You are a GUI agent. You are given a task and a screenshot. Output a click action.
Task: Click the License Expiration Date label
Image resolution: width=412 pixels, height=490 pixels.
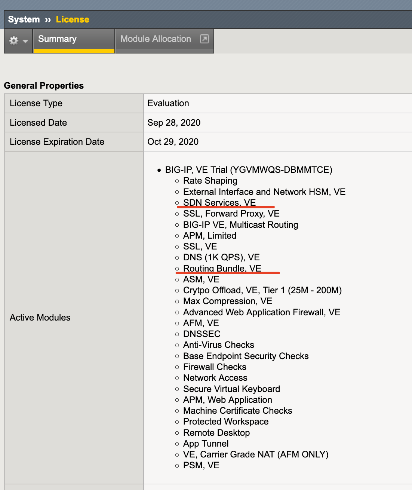57,142
